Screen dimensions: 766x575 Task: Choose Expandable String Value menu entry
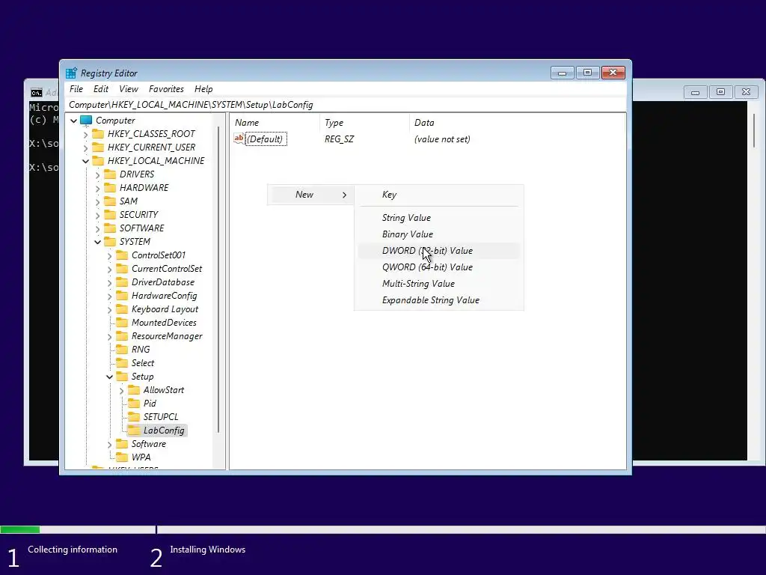tap(438, 300)
